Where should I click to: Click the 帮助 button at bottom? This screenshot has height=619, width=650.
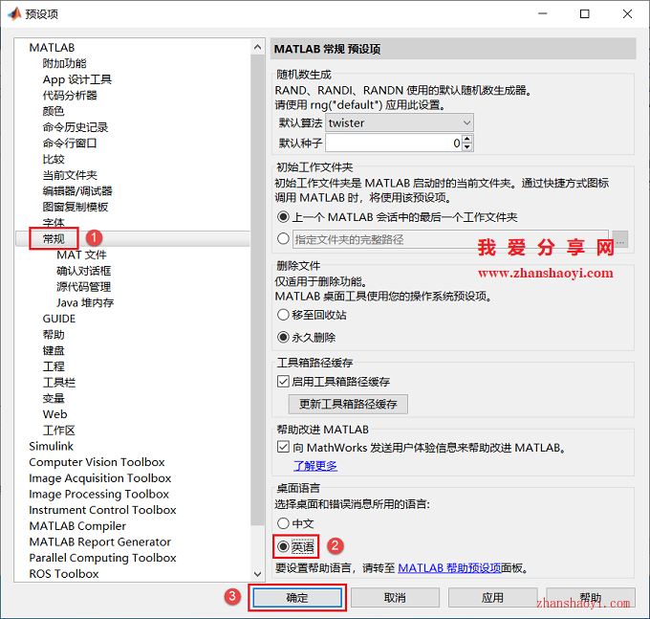click(591, 598)
